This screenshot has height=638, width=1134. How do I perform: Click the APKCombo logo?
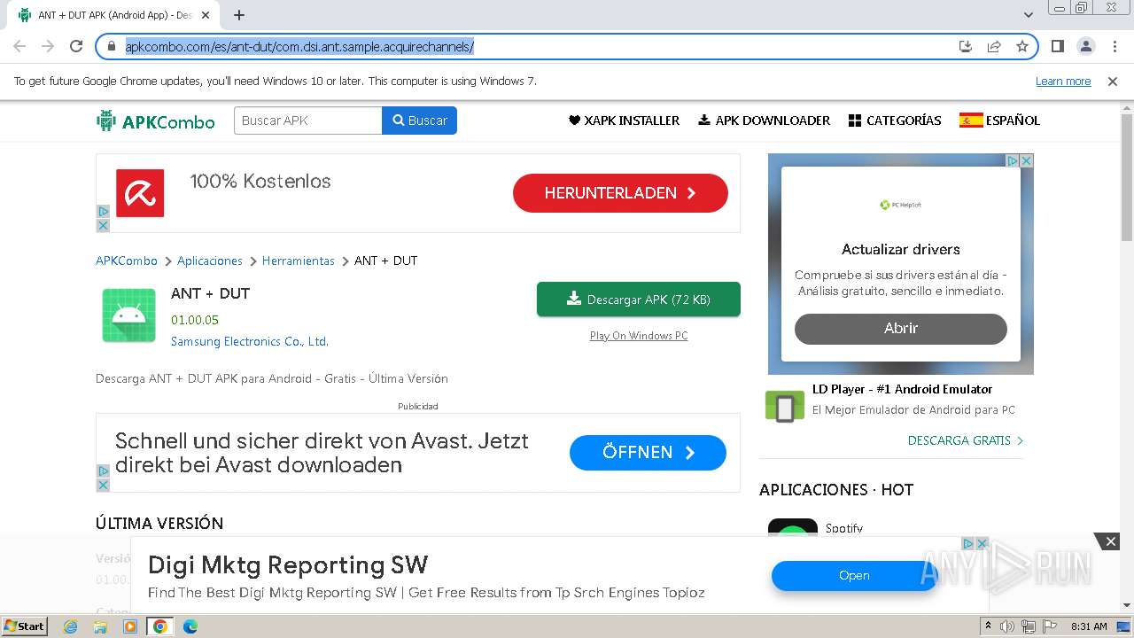coord(156,121)
